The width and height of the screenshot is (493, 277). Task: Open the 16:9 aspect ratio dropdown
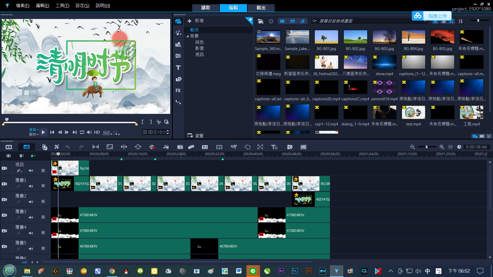pyautogui.click(x=108, y=133)
